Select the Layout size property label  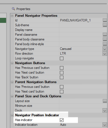click(22, 101)
